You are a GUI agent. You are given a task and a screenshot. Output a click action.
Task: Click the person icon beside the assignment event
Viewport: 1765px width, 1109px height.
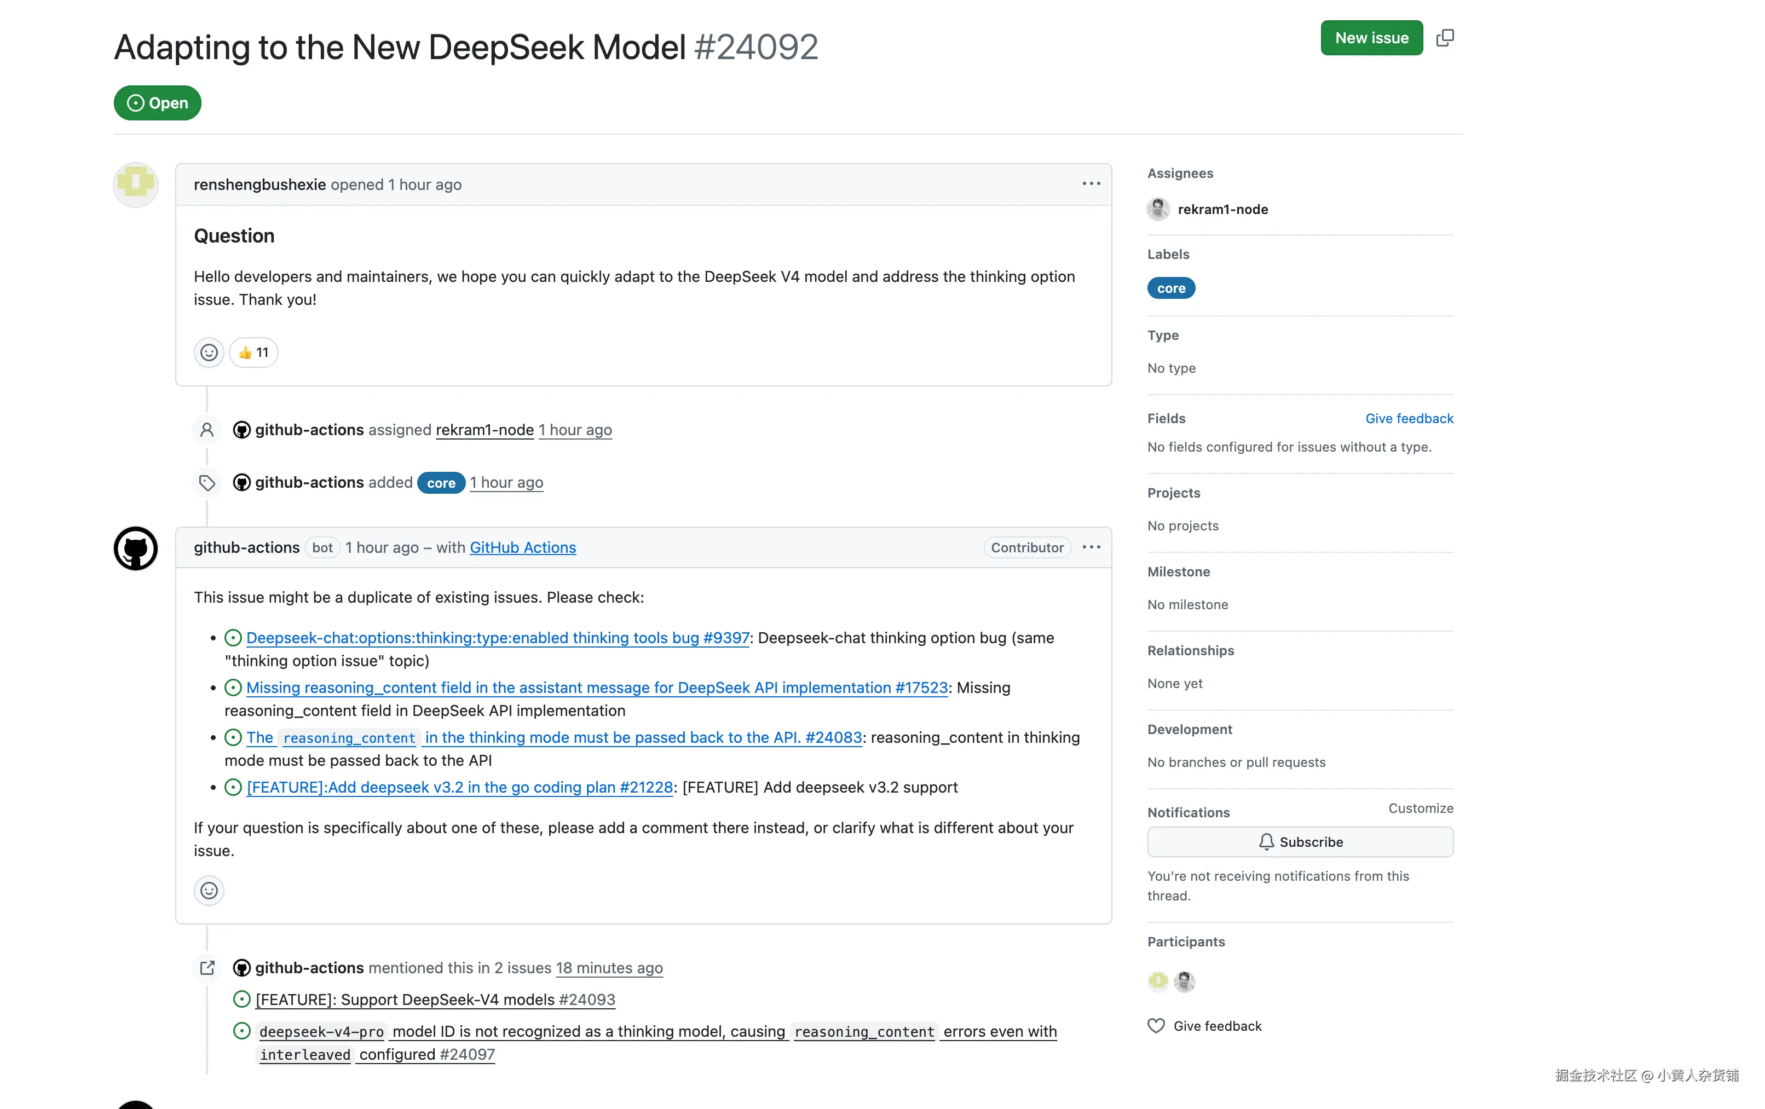[x=206, y=430]
